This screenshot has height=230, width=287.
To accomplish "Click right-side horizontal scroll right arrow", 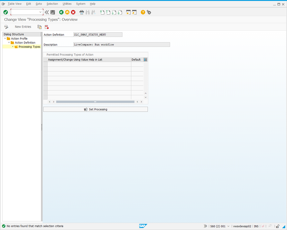I will tap(141, 102).
